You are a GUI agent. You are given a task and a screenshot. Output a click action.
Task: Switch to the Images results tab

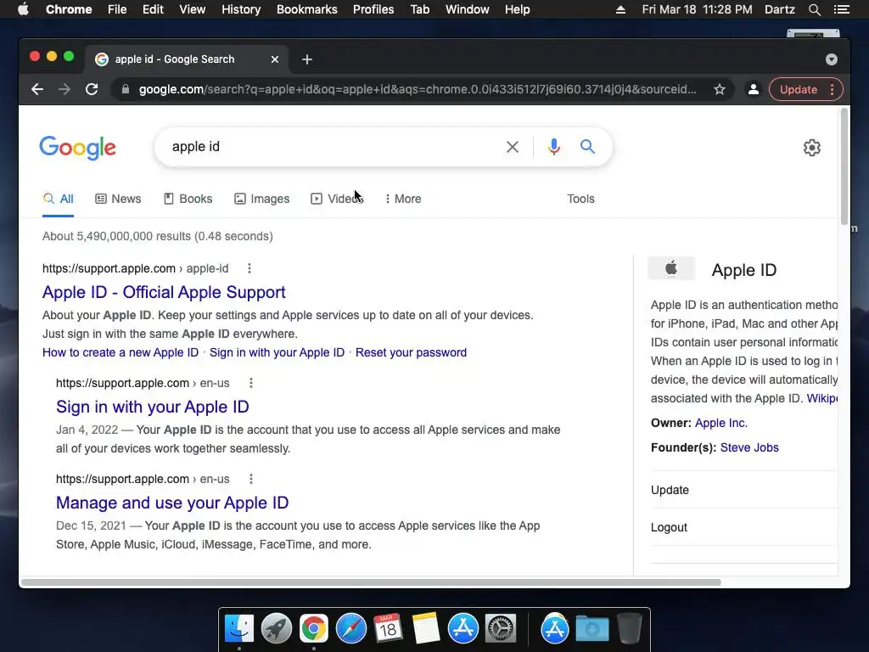(261, 199)
